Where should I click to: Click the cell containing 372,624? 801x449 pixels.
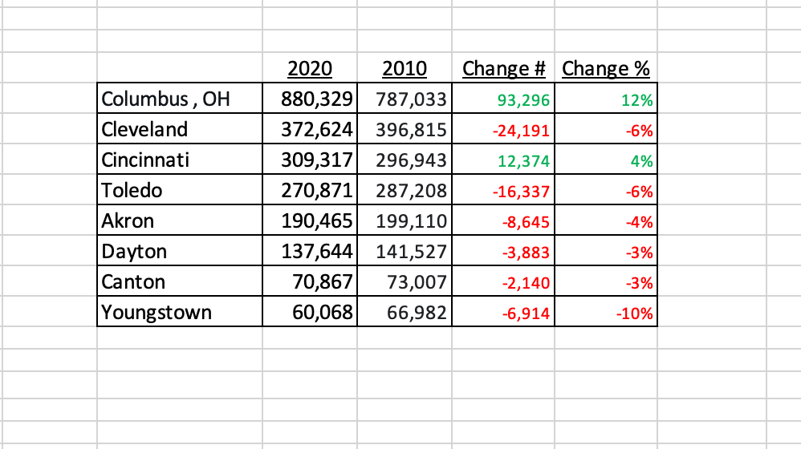(x=310, y=128)
